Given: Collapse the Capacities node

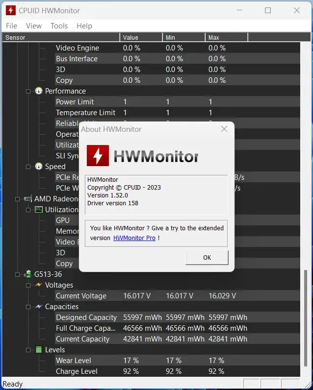Looking at the screenshot, I should tap(28, 307).
